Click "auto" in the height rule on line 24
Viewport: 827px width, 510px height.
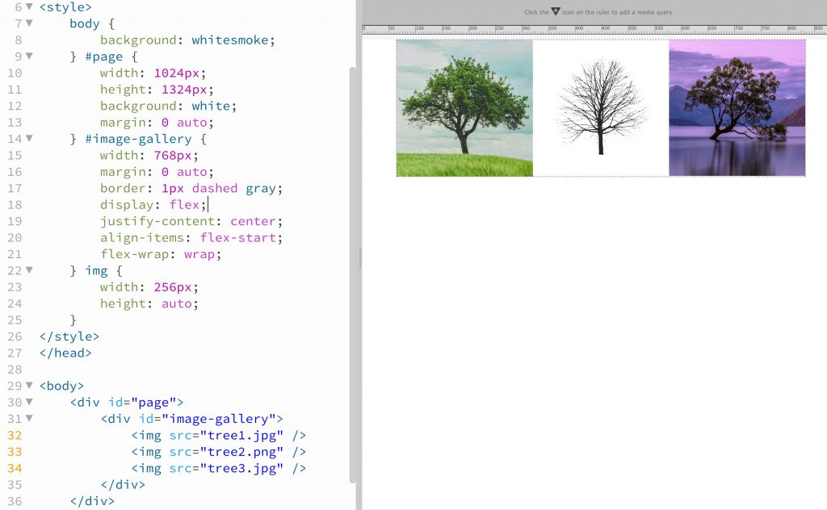point(177,303)
